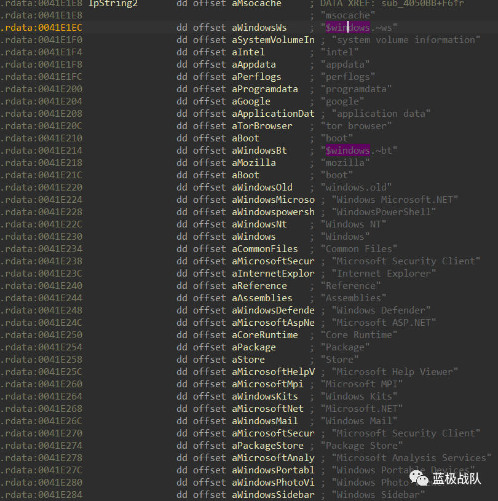The height and width of the screenshot is (501, 498).
Task: Click address .rdata:0041E270
Action: [41, 433]
